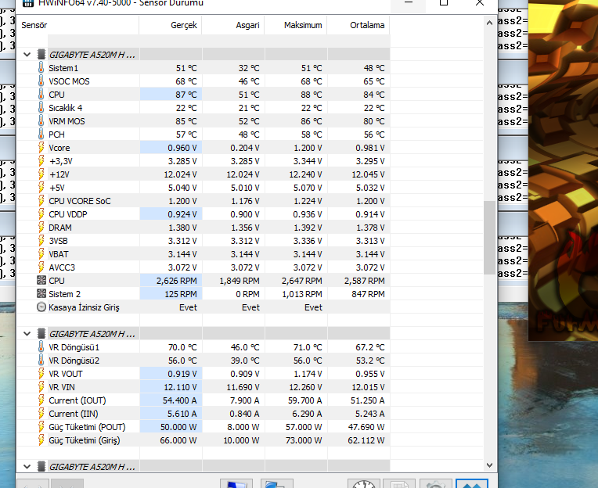Click the HWiNFO64 title bar app icon
Image resolution: width=598 pixels, height=488 pixels.
click(28, 3)
